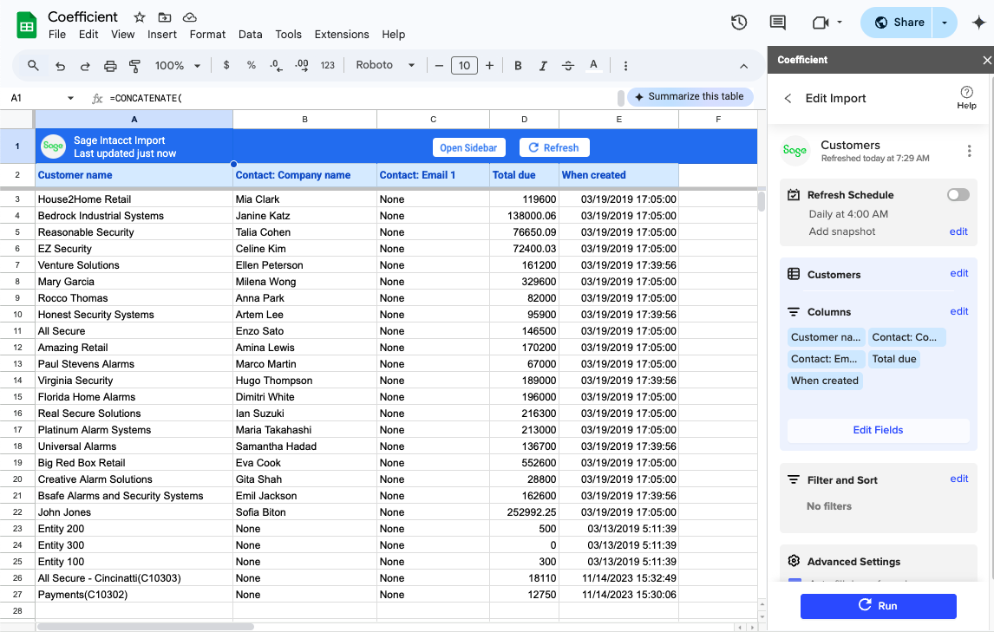Edit the Customers object

[958, 273]
